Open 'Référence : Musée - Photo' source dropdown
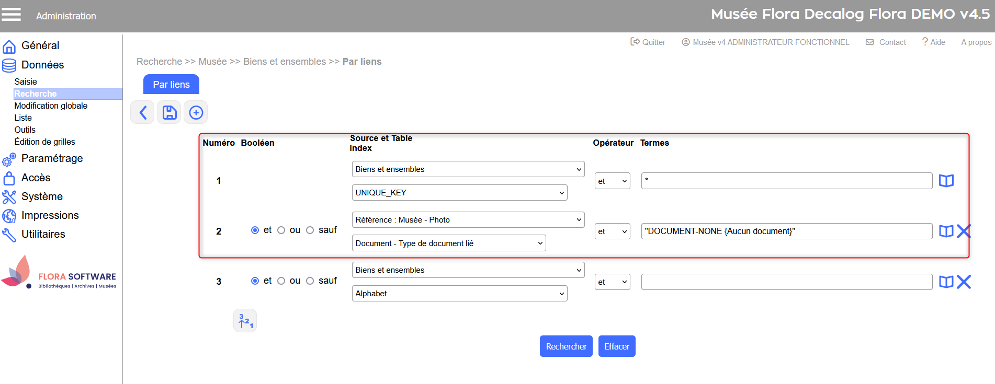The height and width of the screenshot is (384, 995). point(468,220)
